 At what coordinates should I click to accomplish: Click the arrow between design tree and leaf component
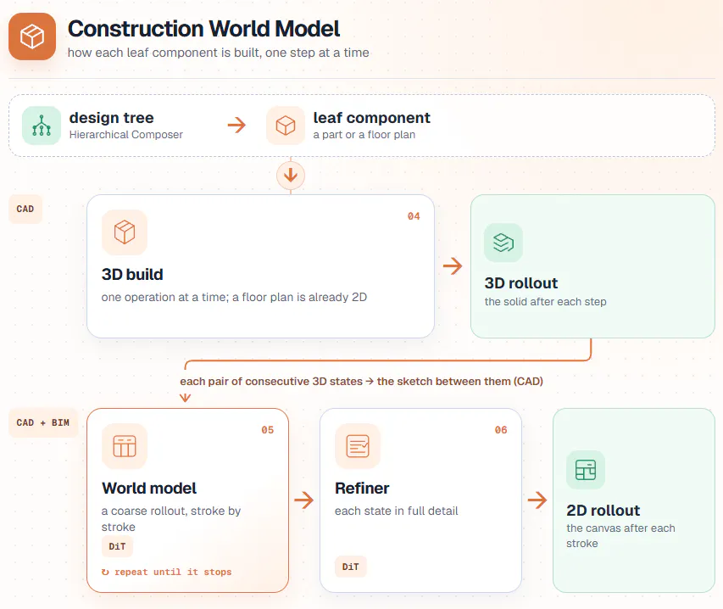[x=237, y=125]
